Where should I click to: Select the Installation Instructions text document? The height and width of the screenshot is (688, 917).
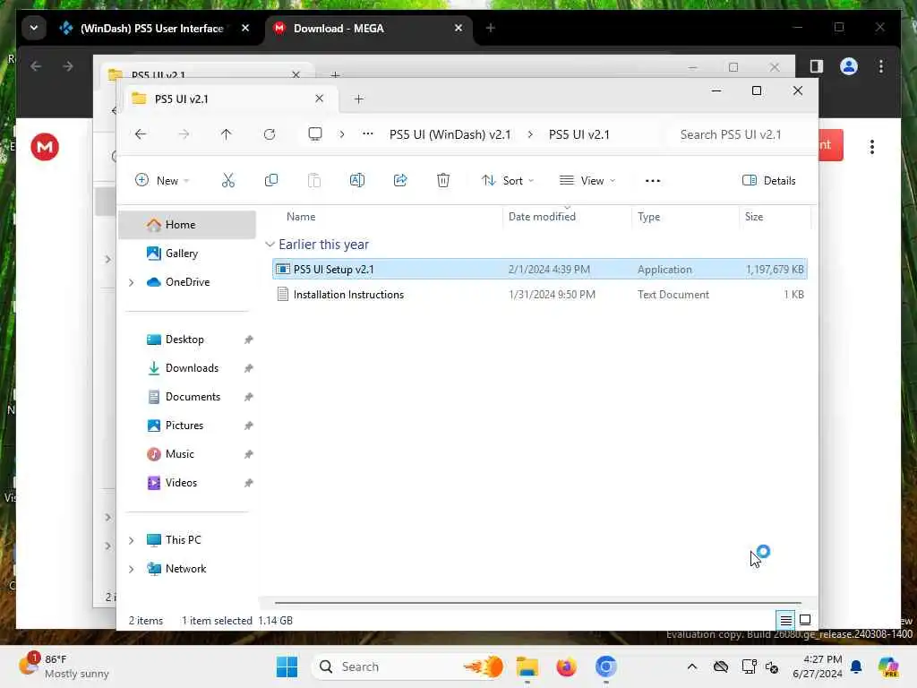pyautogui.click(x=540, y=295)
